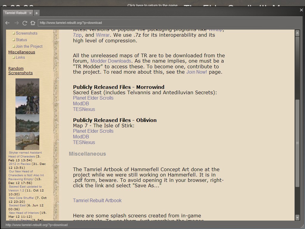Open TESNexus link under Morrowind files
Screen dimensions: 305x229
click(84, 109)
